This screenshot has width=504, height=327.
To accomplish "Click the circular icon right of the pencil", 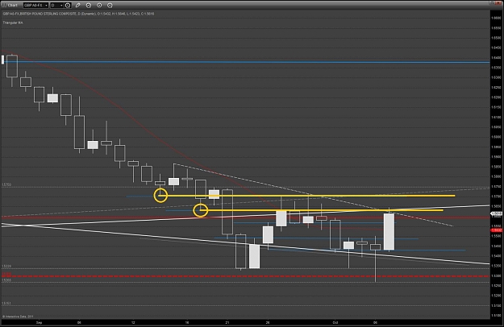I will [89, 5].
